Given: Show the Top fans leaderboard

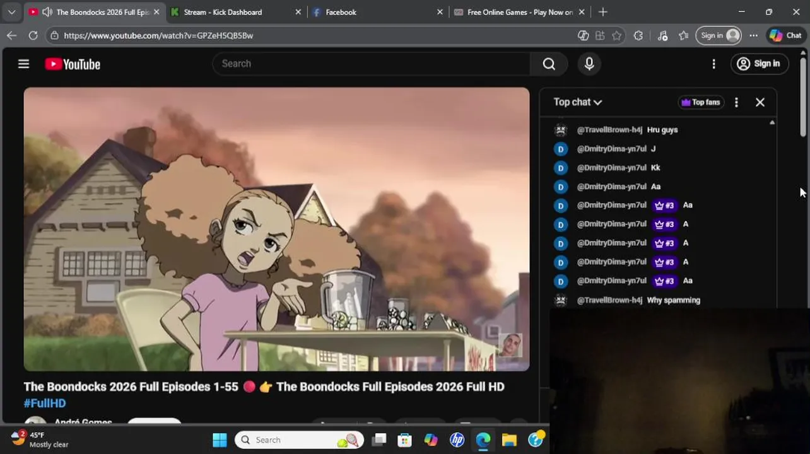Looking at the screenshot, I should [700, 102].
